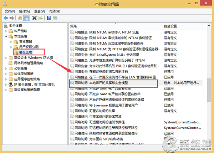Click the 用户权限分配 folder icon
Image resolution: width=214 pixels, height=153 pixels.
[16, 47]
